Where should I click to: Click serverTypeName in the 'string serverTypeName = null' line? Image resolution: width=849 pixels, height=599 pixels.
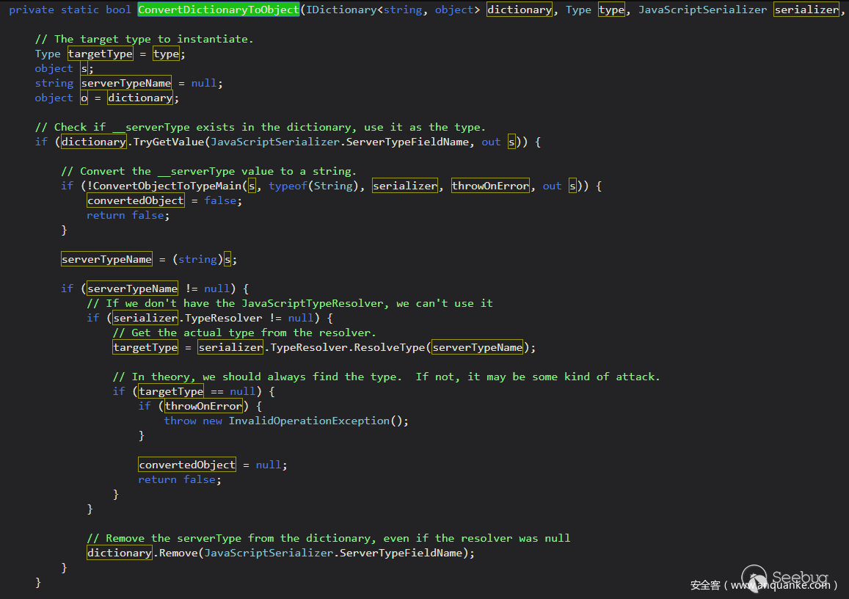tap(126, 83)
